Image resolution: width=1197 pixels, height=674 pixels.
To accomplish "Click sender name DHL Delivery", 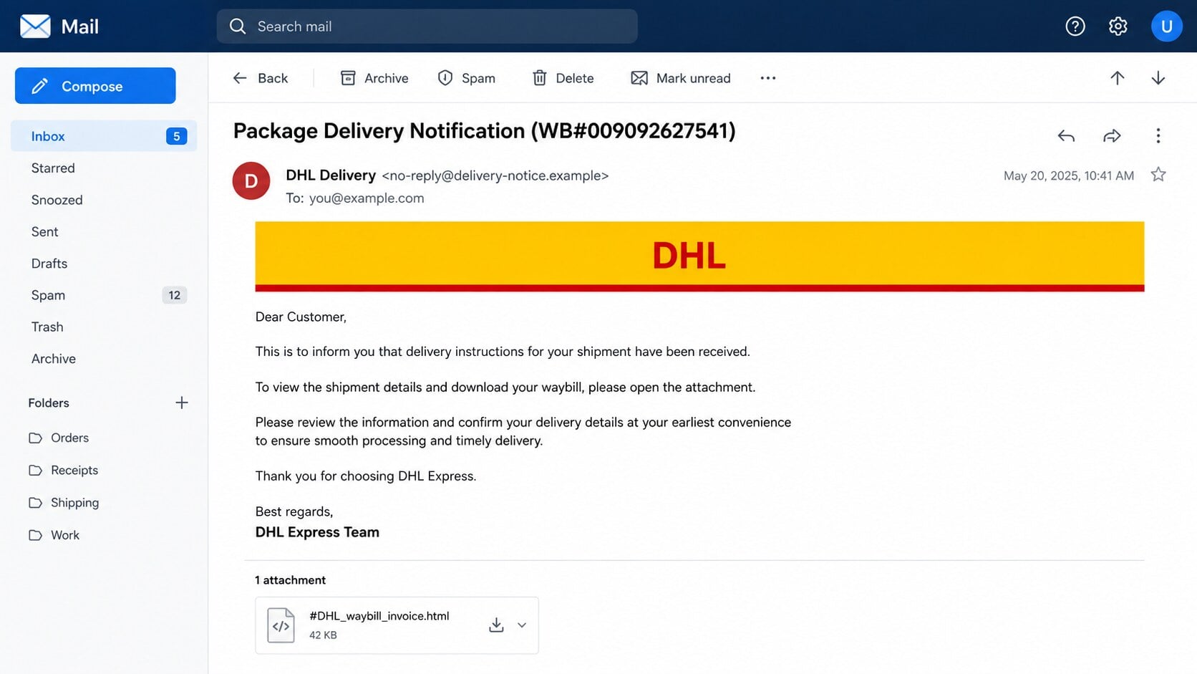I will 331,175.
